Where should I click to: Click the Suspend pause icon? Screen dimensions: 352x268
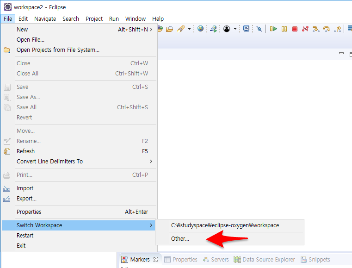point(284,29)
